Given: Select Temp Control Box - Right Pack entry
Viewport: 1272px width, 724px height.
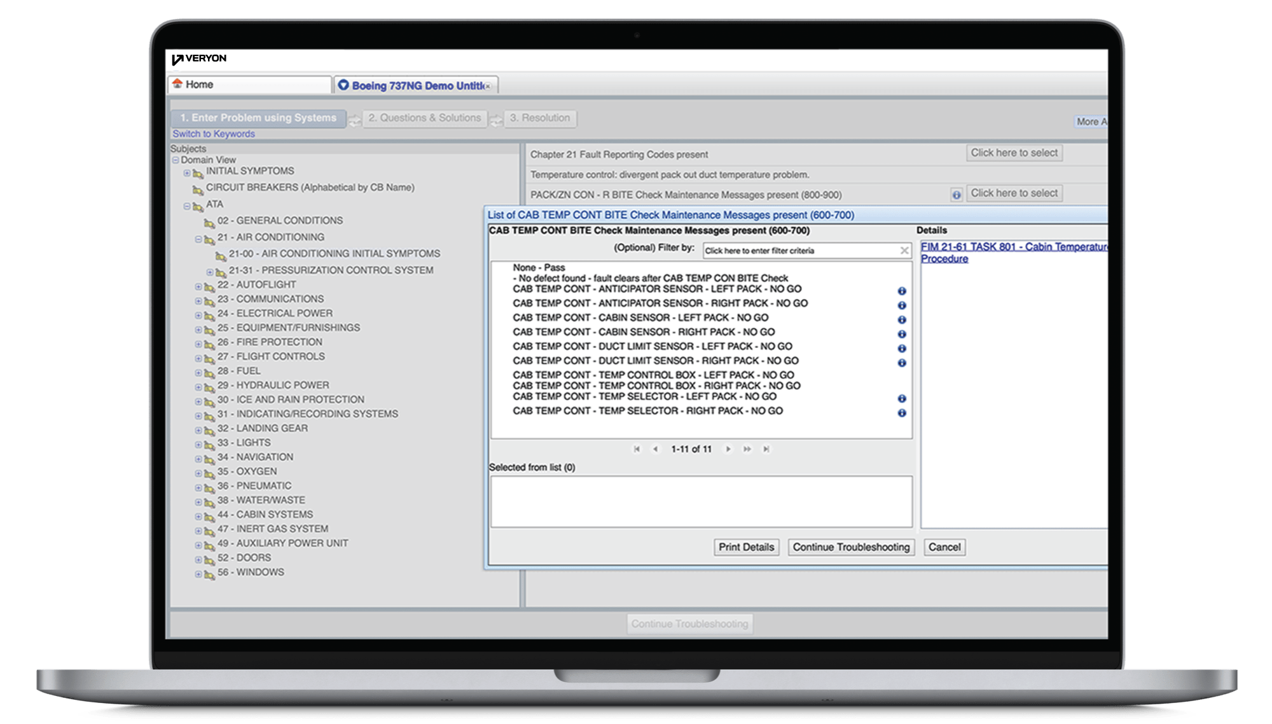Looking at the screenshot, I should pos(656,386).
